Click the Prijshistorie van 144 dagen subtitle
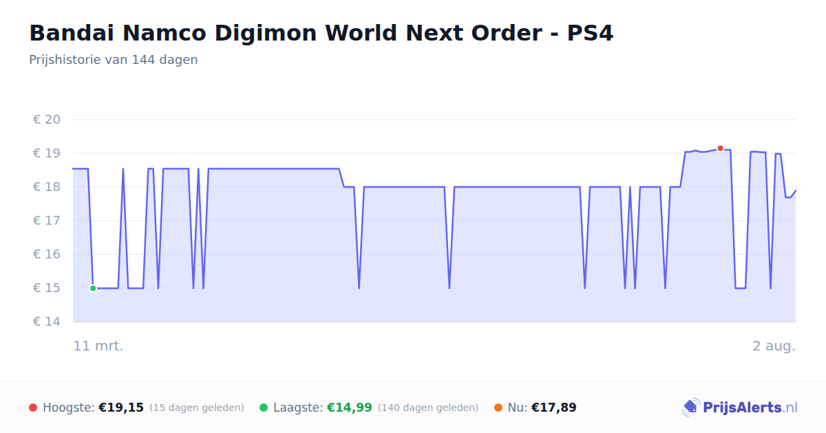This screenshot has width=826, height=433. (x=114, y=60)
